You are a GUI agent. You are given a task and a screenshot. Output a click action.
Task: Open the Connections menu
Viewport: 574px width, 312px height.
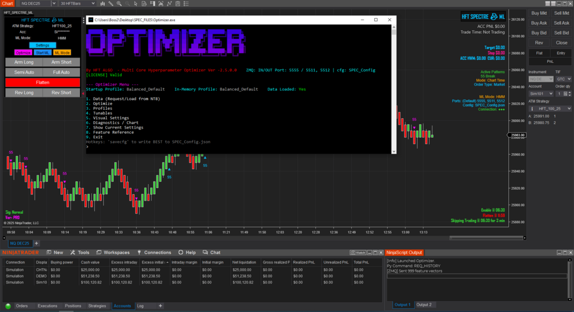(154, 253)
